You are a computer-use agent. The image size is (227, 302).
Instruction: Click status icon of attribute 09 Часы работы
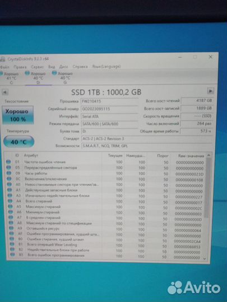9,173
